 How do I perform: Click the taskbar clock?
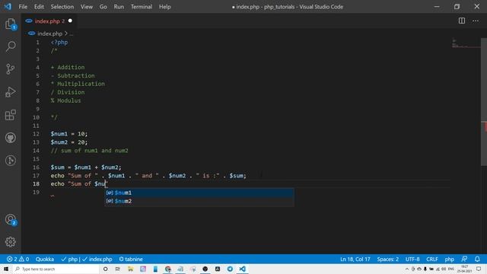pos(465,269)
